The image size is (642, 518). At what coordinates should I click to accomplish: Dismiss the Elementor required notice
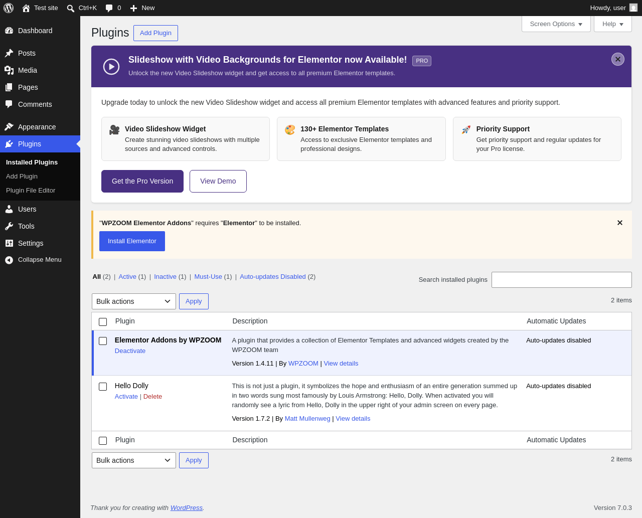point(620,223)
